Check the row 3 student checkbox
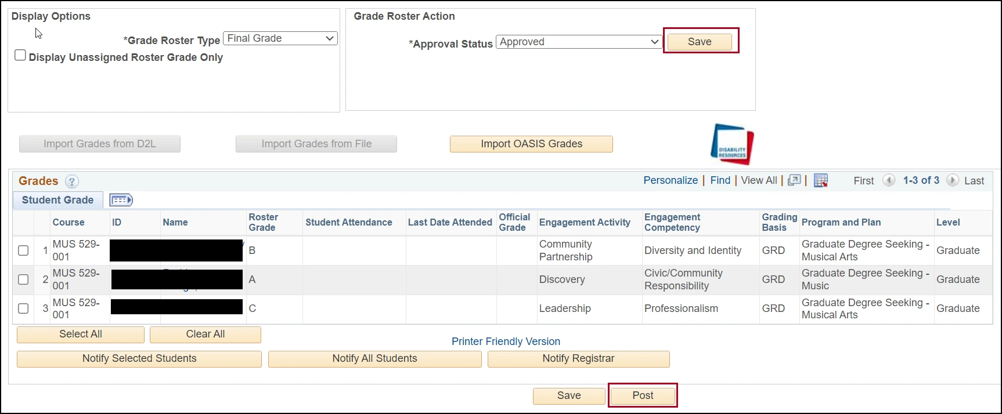The width and height of the screenshot is (1002, 414). (23, 308)
